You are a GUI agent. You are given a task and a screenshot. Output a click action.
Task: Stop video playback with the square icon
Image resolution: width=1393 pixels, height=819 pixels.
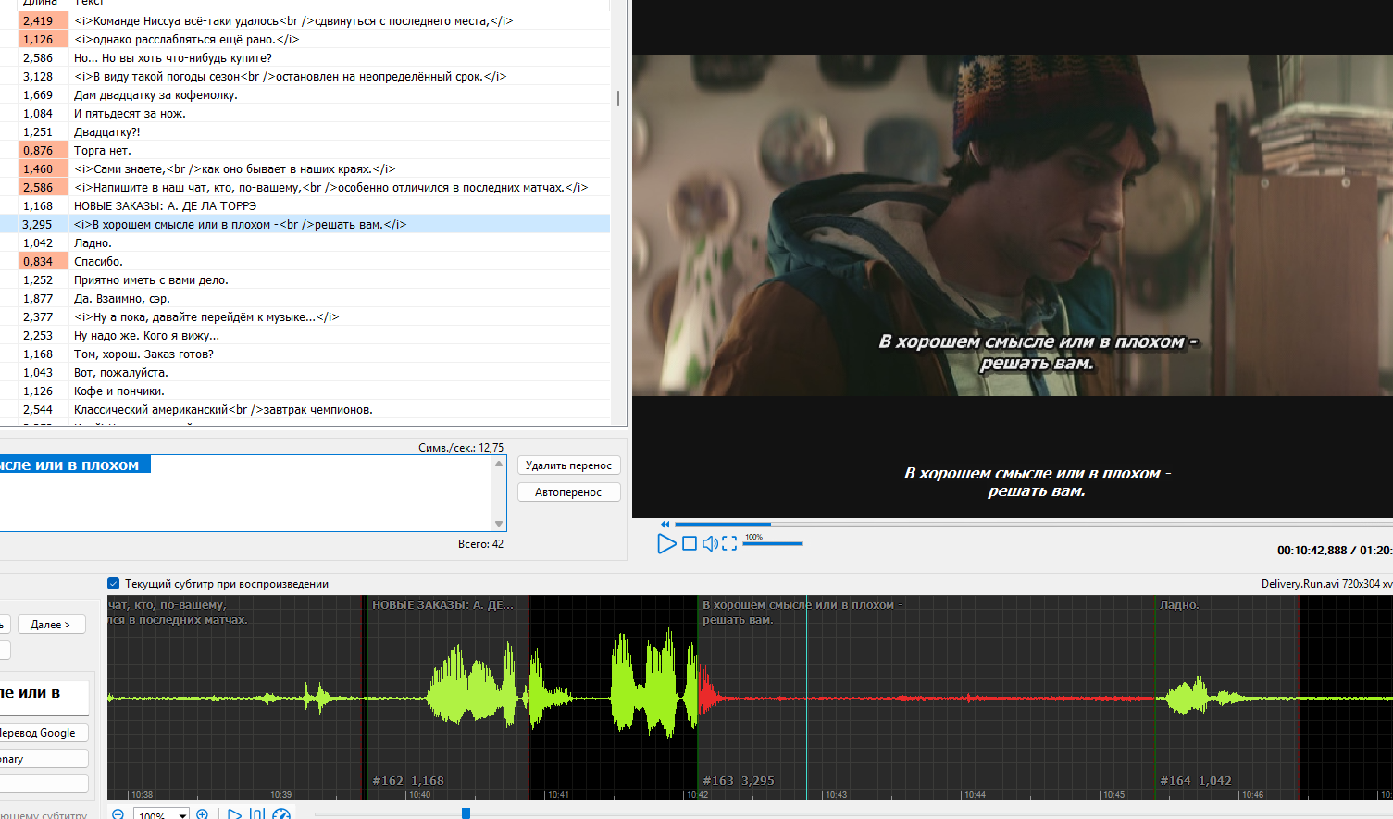pyautogui.click(x=690, y=544)
